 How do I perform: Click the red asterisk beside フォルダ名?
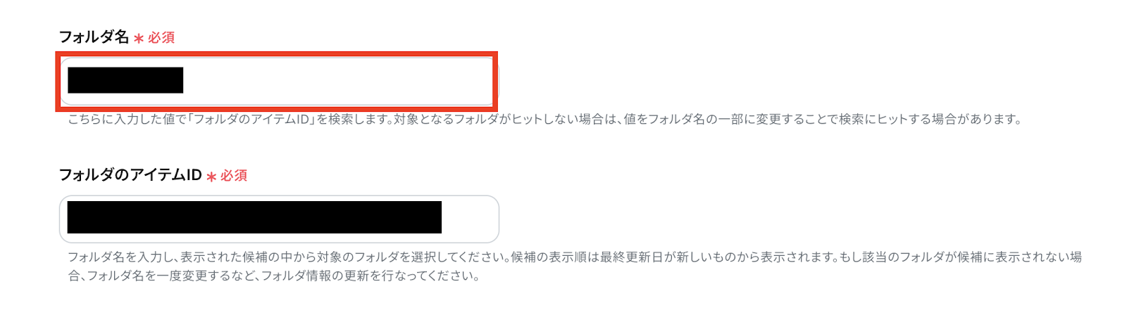point(139,39)
